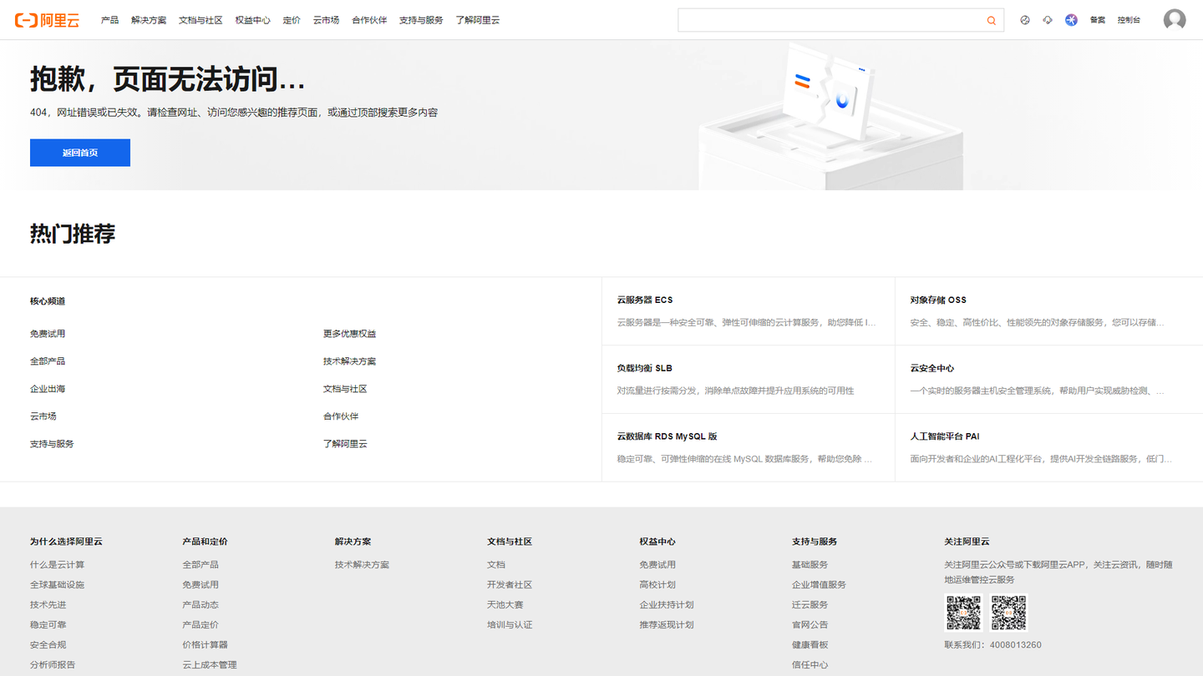This screenshot has height=676, width=1203.
Task: Open the footer link 开发者社区
Action: 510,585
